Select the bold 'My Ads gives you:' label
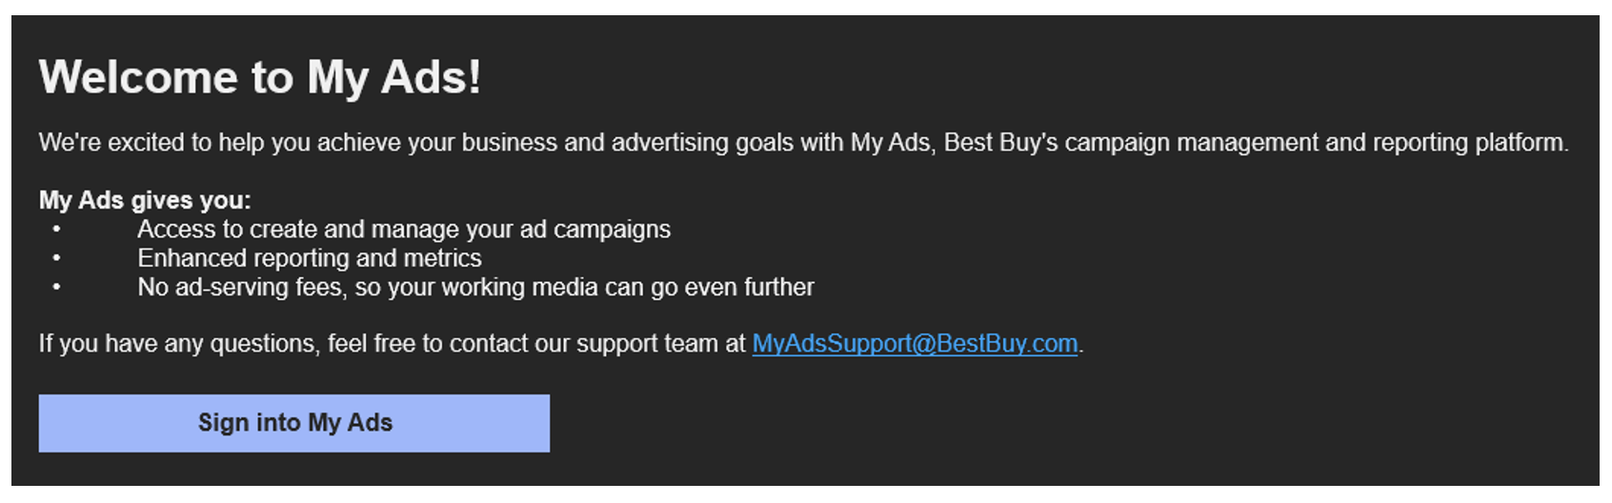 click(145, 200)
